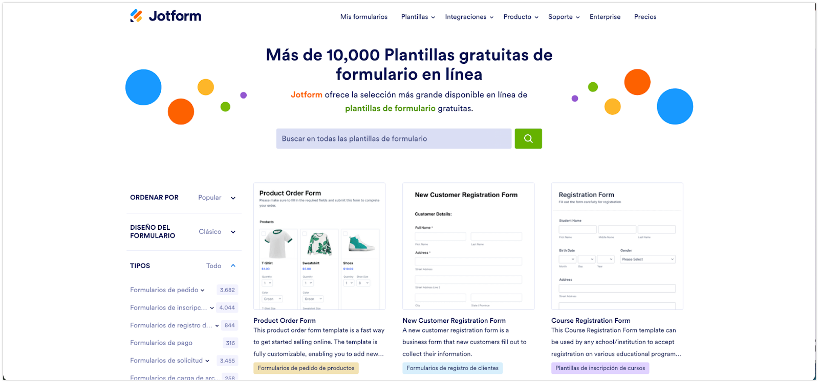Click the text "A new customer registration form is a"

click(456, 330)
